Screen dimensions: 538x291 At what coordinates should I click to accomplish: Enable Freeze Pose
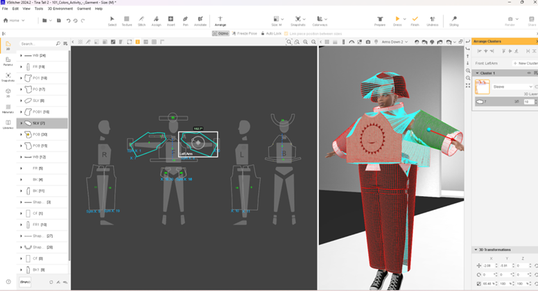(245, 33)
